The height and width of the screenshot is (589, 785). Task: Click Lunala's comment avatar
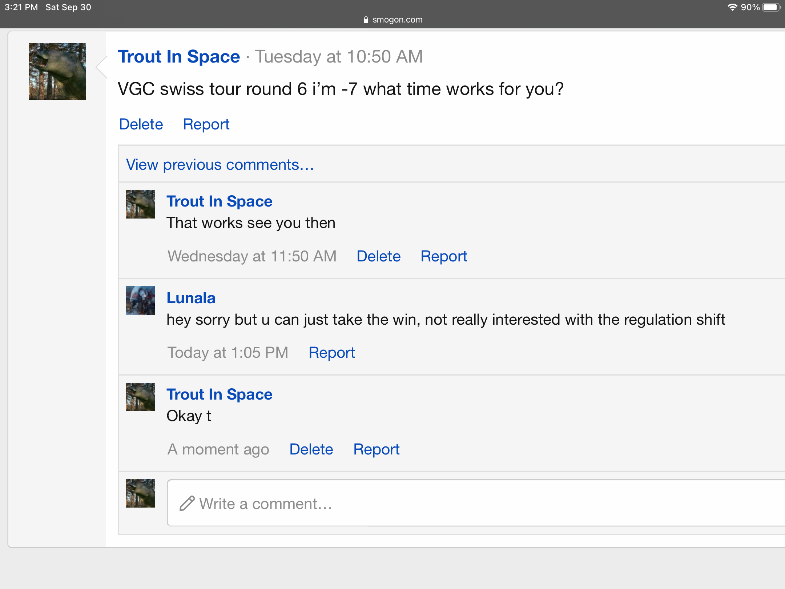tap(140, 300)
